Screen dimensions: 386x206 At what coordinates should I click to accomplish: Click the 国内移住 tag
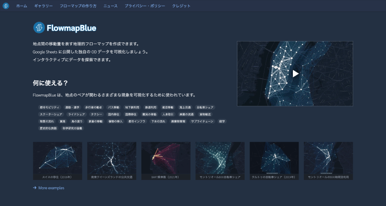tap(113, 114)
